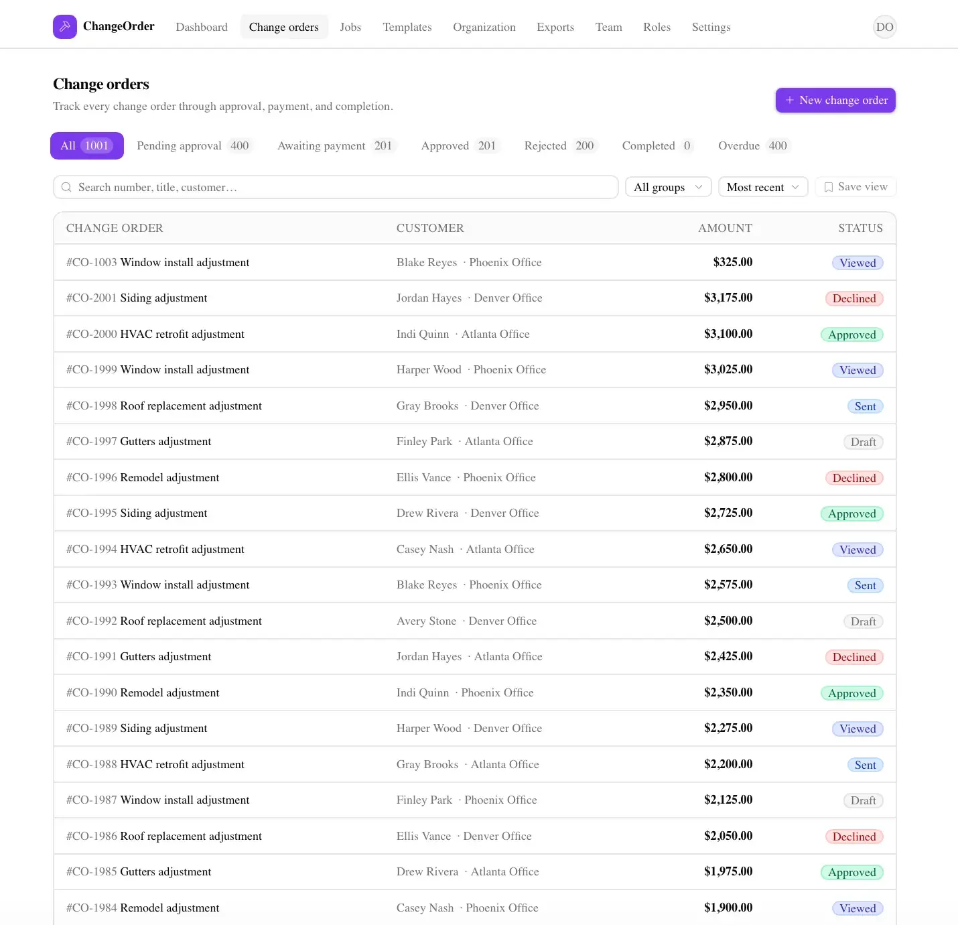Switch to the Rejected filter tab

pyautogui.click(x=560, y=145)
